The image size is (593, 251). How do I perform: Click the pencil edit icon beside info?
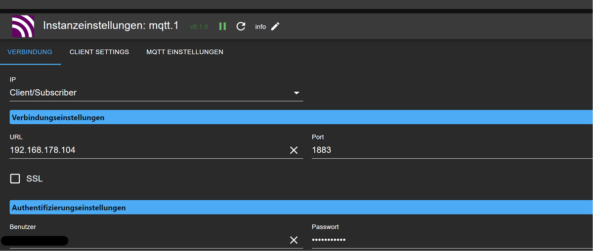tap(276, 26)
